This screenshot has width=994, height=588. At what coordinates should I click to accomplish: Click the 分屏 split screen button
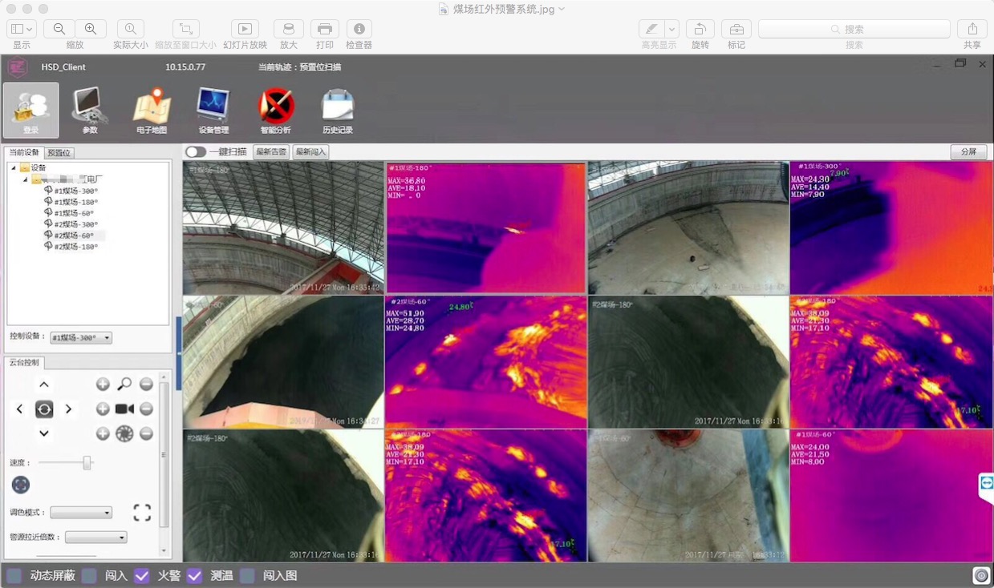pyautogui.click(x=968, y=151)
